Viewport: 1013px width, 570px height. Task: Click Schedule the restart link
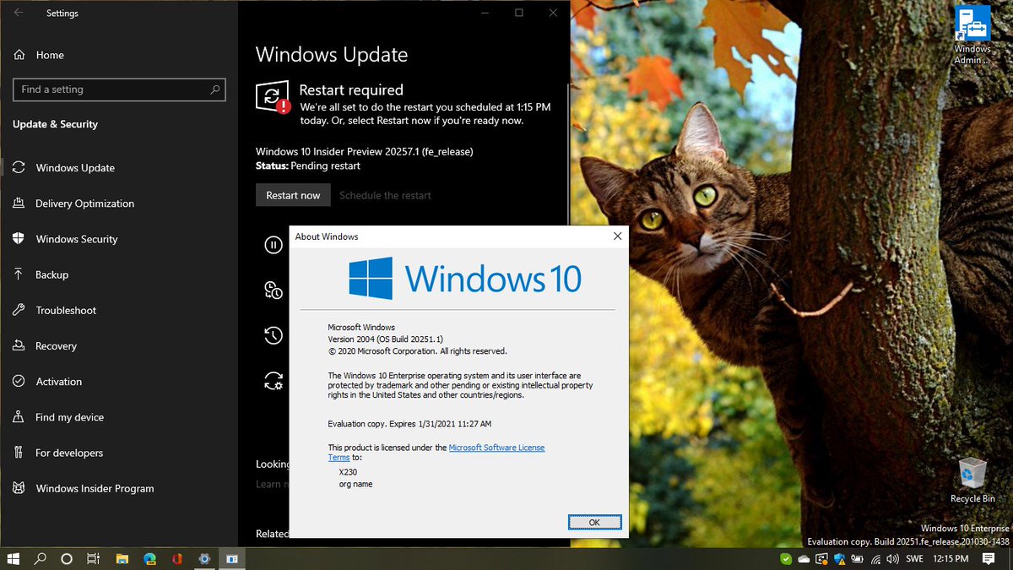click(385, 195)
